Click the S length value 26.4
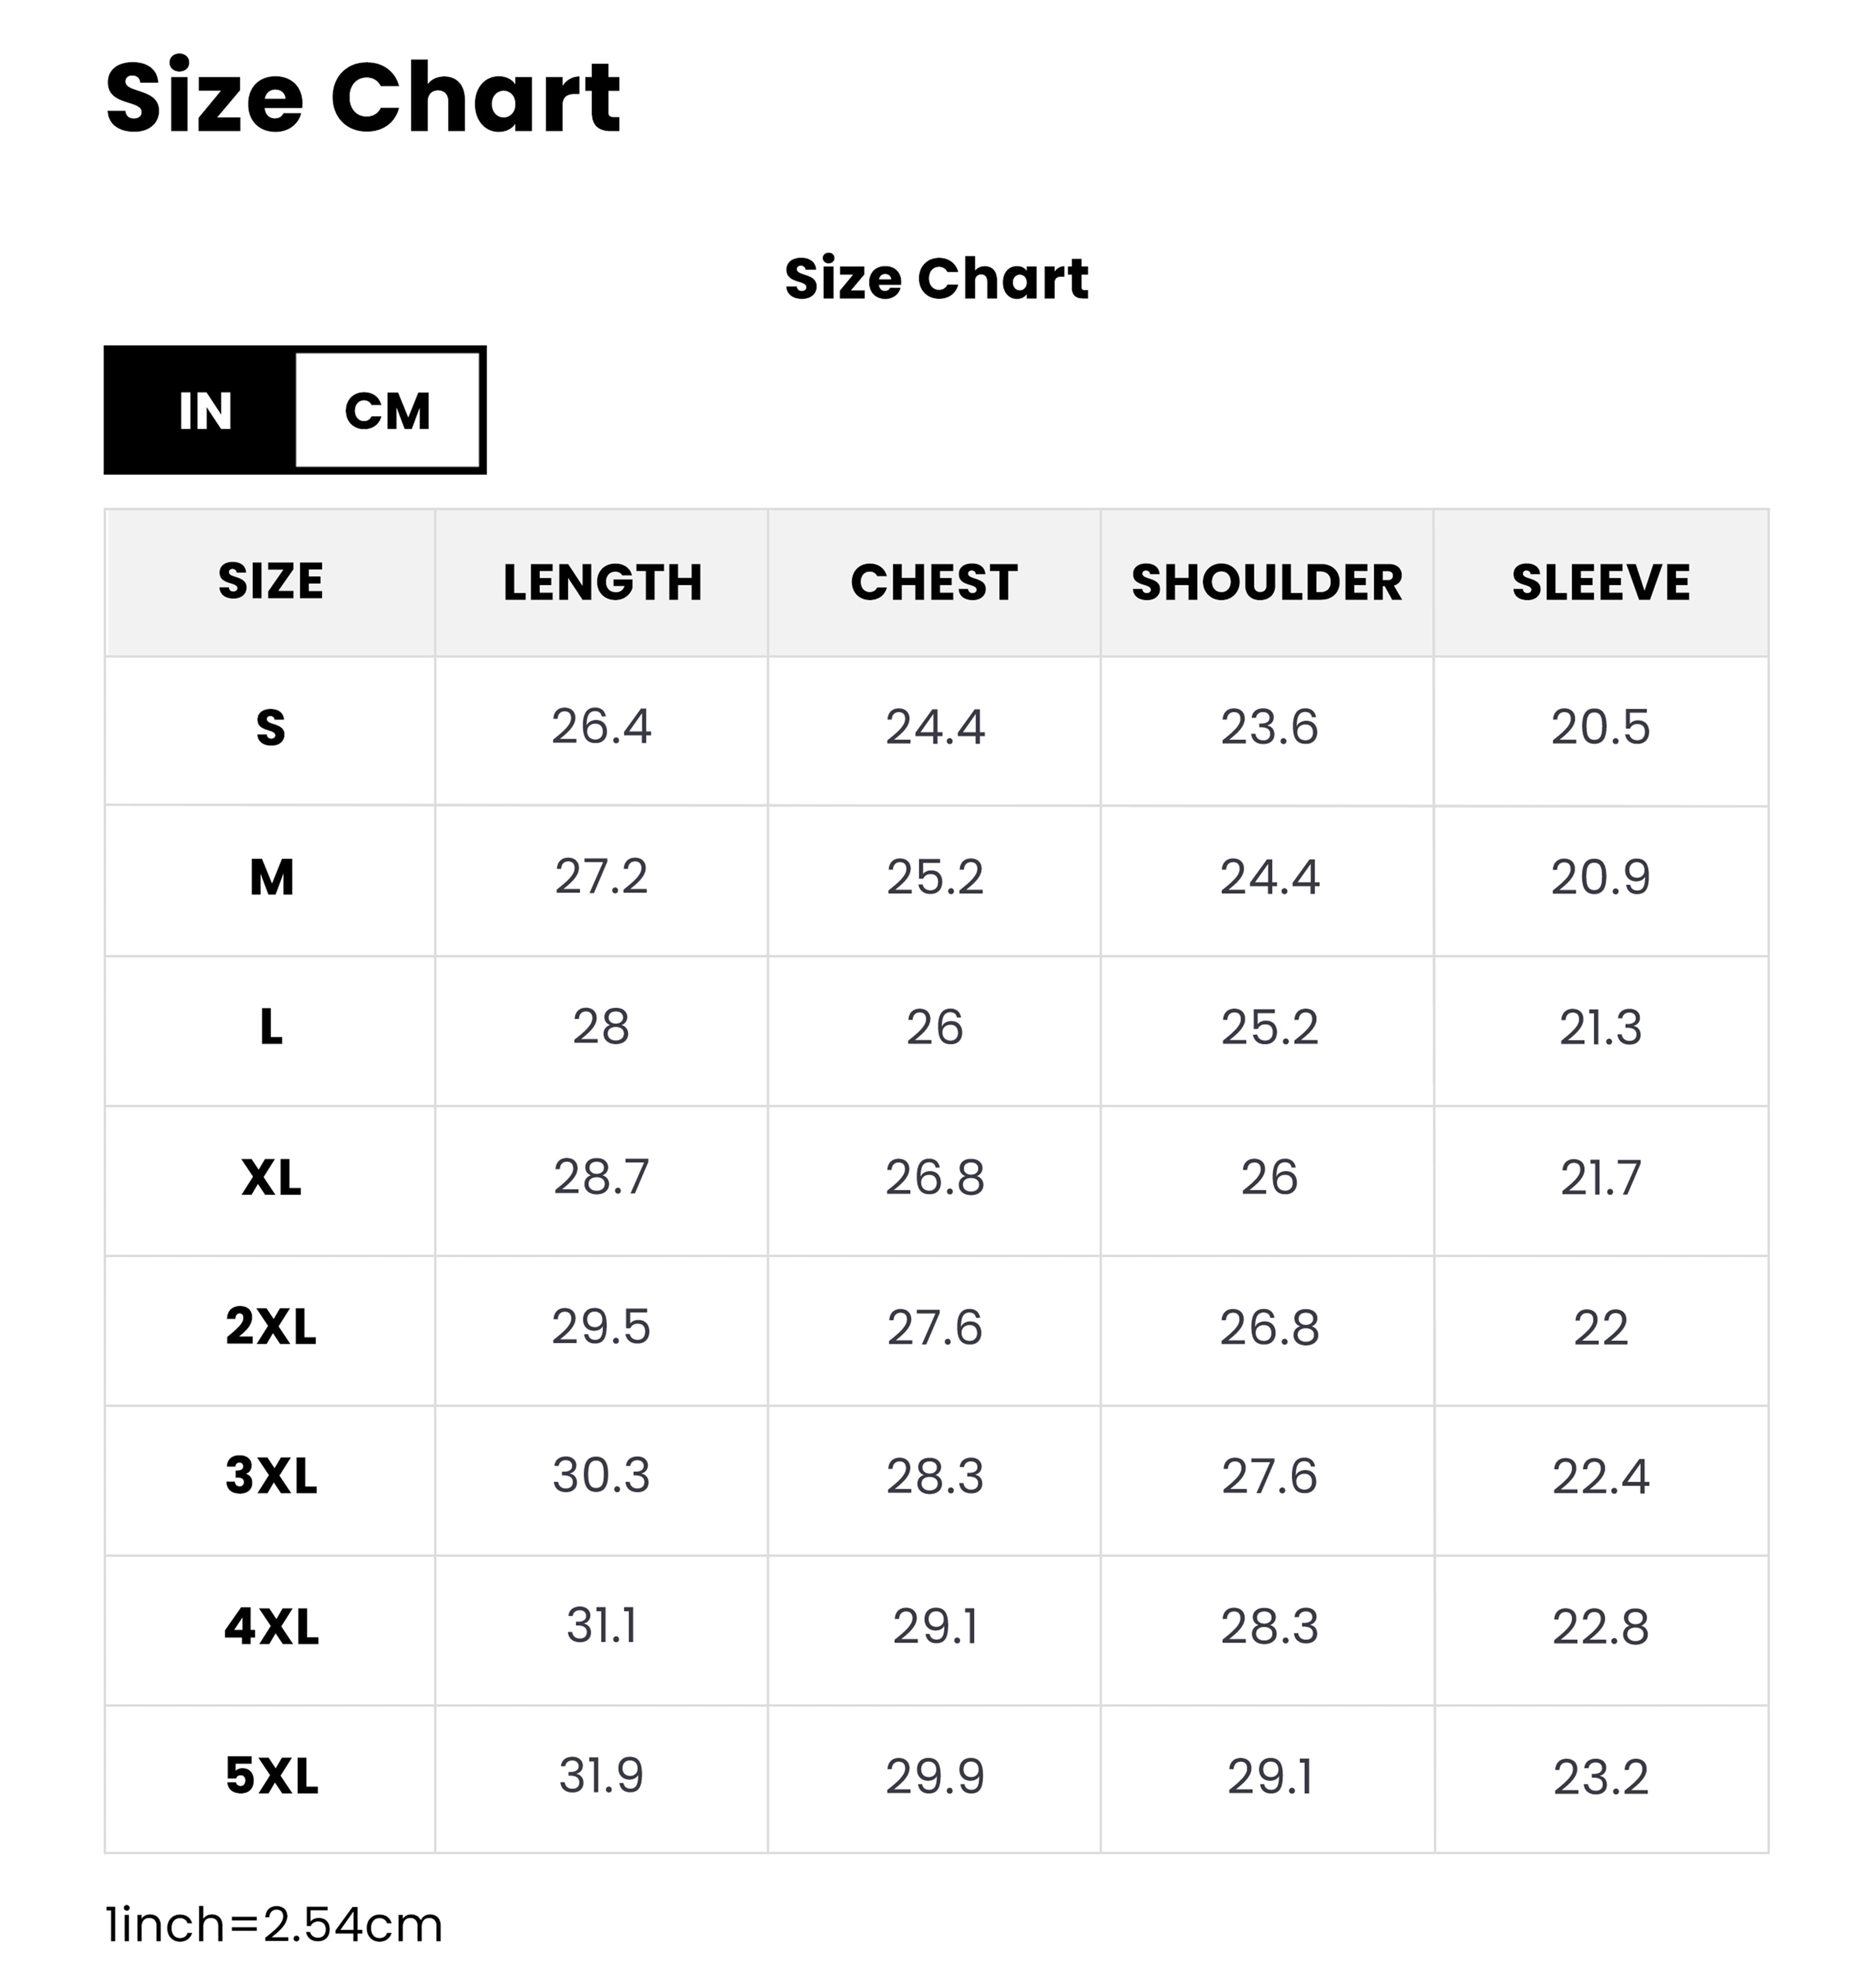This screenshot has width=1876, height=1983. (601, 727)
